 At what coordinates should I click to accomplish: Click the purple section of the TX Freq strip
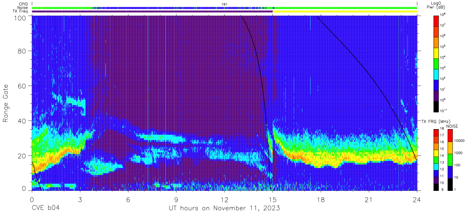(x=152, y=11)
